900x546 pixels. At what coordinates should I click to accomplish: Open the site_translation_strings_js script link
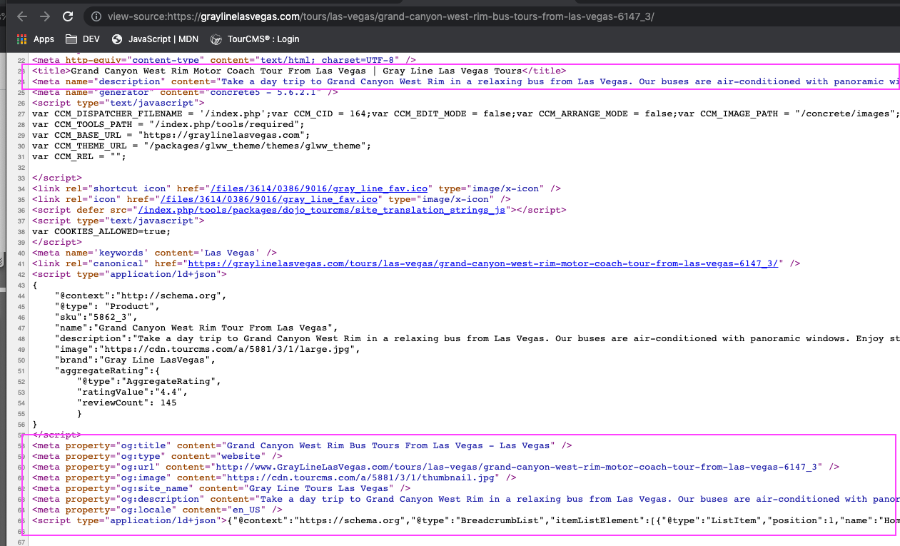pyautogui.click(x=322, y=210)
